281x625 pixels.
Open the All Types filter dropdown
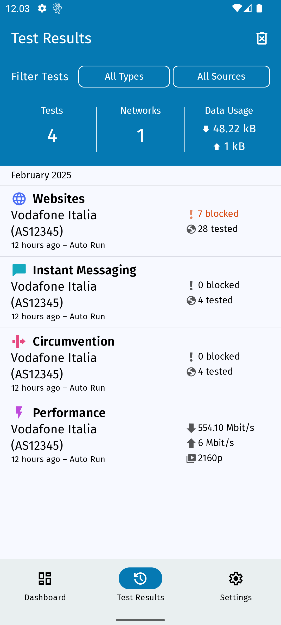(124, 77)
